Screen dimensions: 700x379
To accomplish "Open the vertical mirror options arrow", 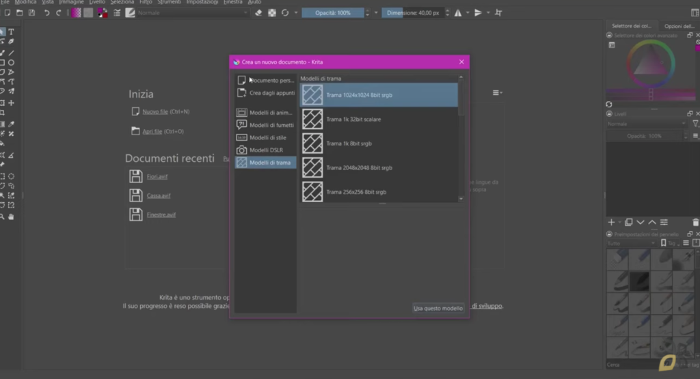I will 488,13.
